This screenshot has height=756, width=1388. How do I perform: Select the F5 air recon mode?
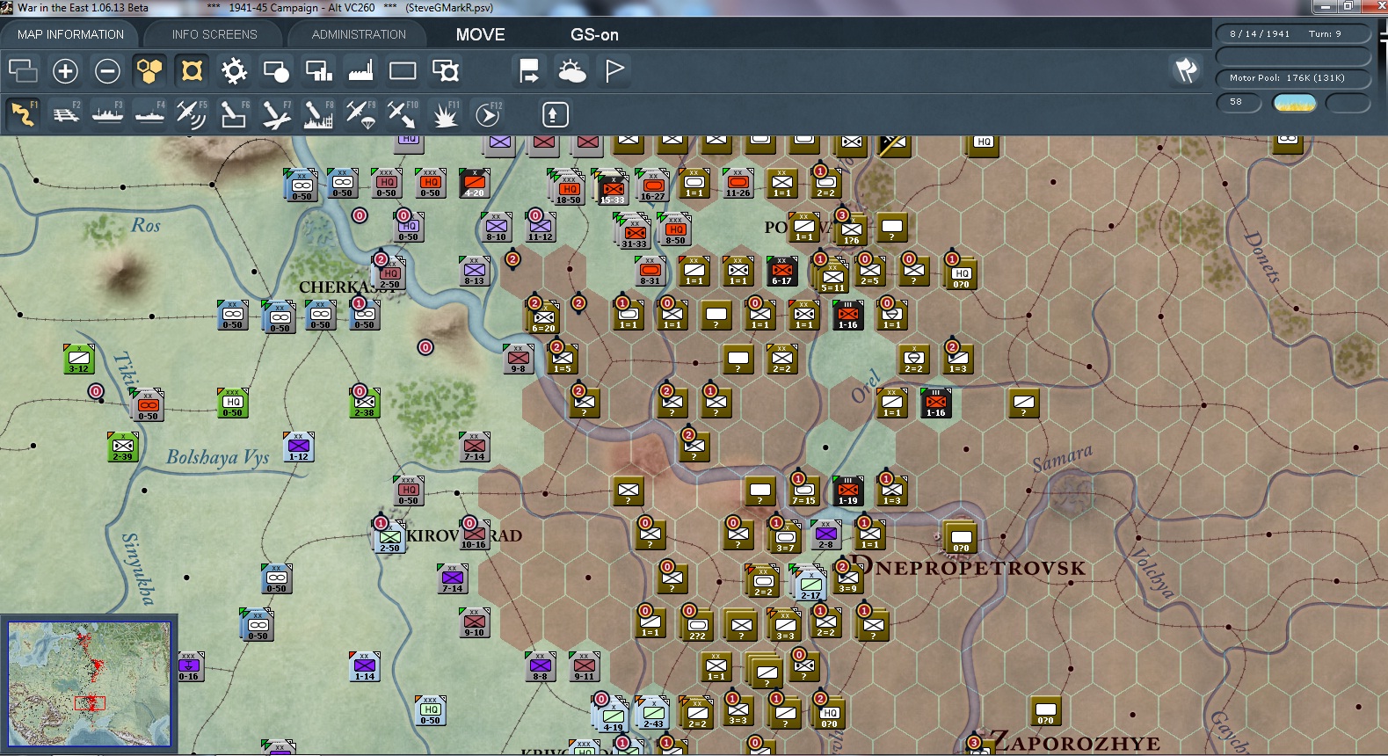point(192,113)
